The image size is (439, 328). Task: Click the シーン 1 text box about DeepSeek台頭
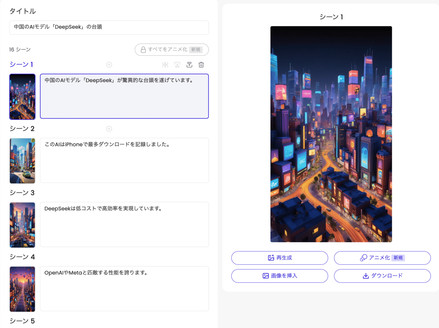point(124,96)
